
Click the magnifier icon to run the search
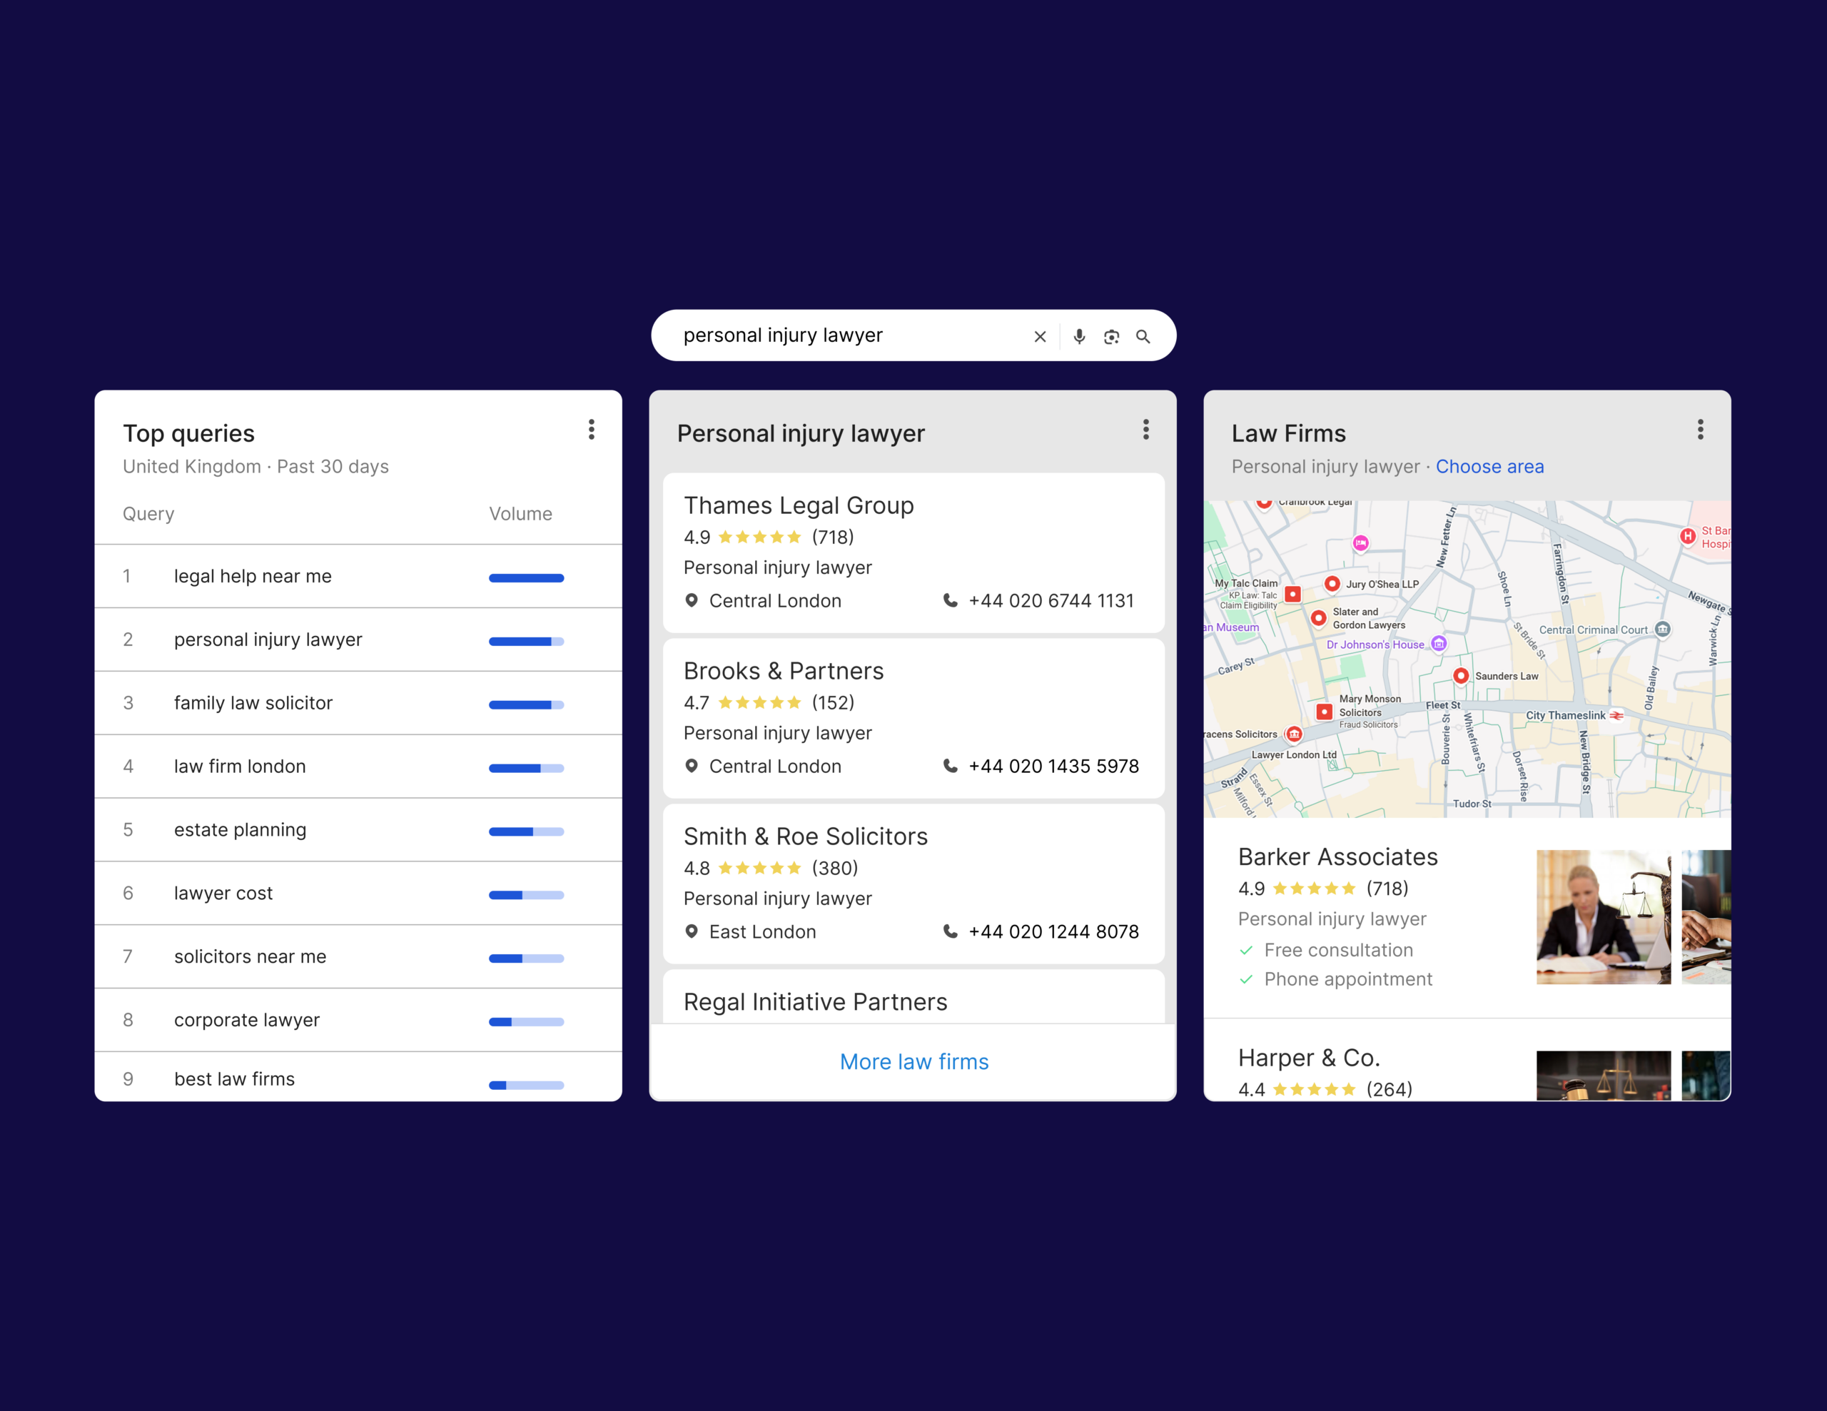(1143, 335)
